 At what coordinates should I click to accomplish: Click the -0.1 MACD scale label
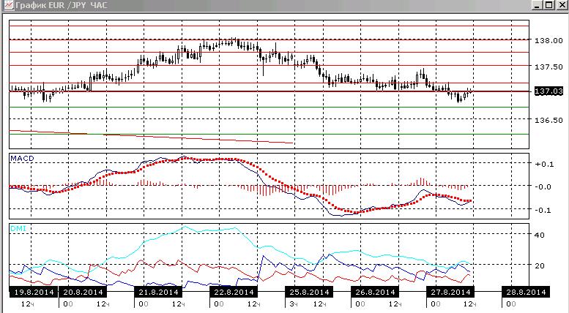(x=543, y=210)
